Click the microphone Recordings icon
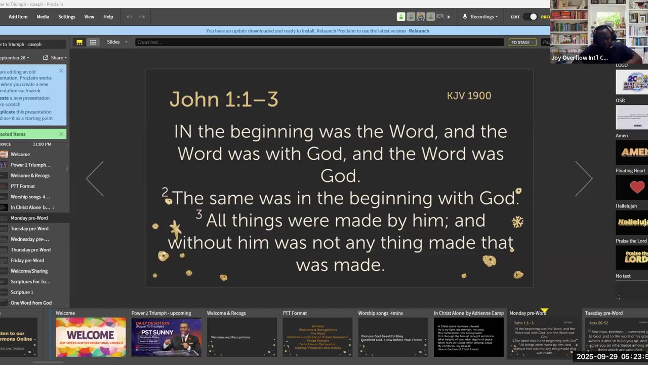The height and width of the screenshot is (365, 648). [465, 17]
